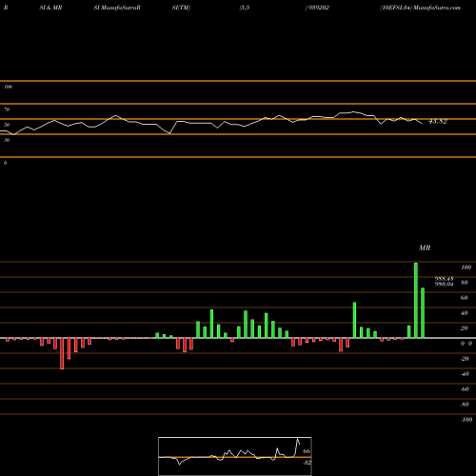
Task: Click the MR axis label -80
Action: (x=465, y=405)
